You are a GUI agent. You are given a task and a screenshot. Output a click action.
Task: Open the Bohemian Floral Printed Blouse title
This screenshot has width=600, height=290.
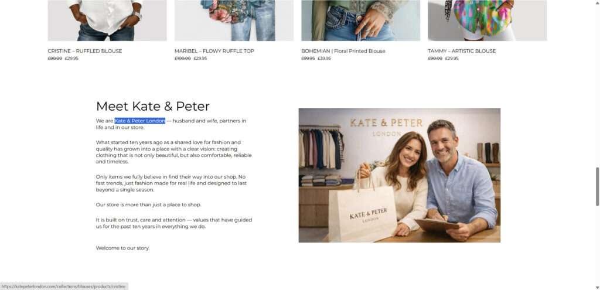(343, 51)
